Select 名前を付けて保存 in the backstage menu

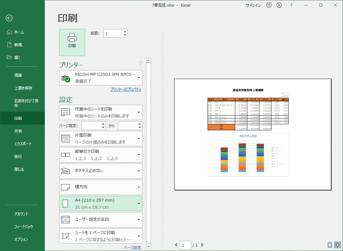22,103
